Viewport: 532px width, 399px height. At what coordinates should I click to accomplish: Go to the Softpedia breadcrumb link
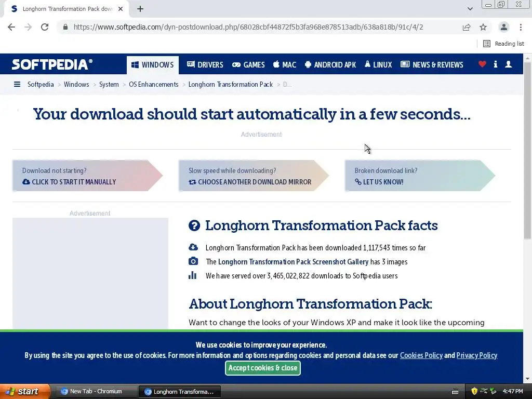click(41, 84)
